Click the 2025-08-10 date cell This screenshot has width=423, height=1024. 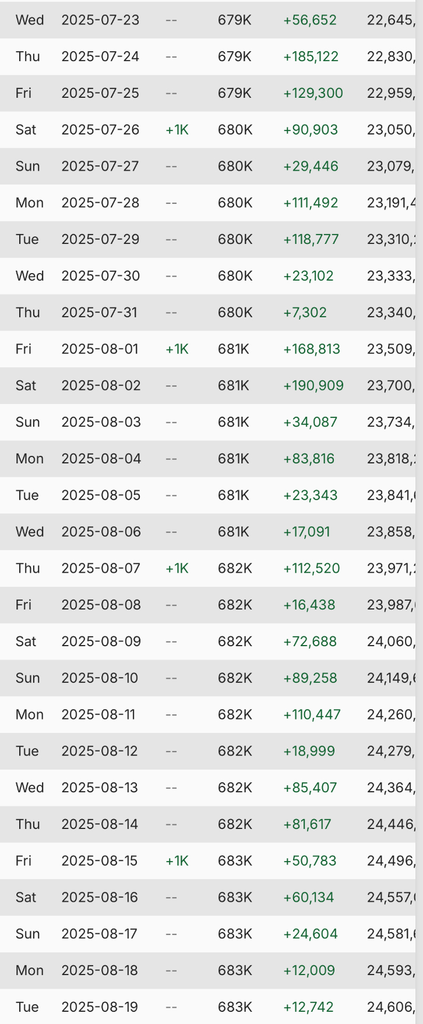pyautogui.click(x=100, y=678)
